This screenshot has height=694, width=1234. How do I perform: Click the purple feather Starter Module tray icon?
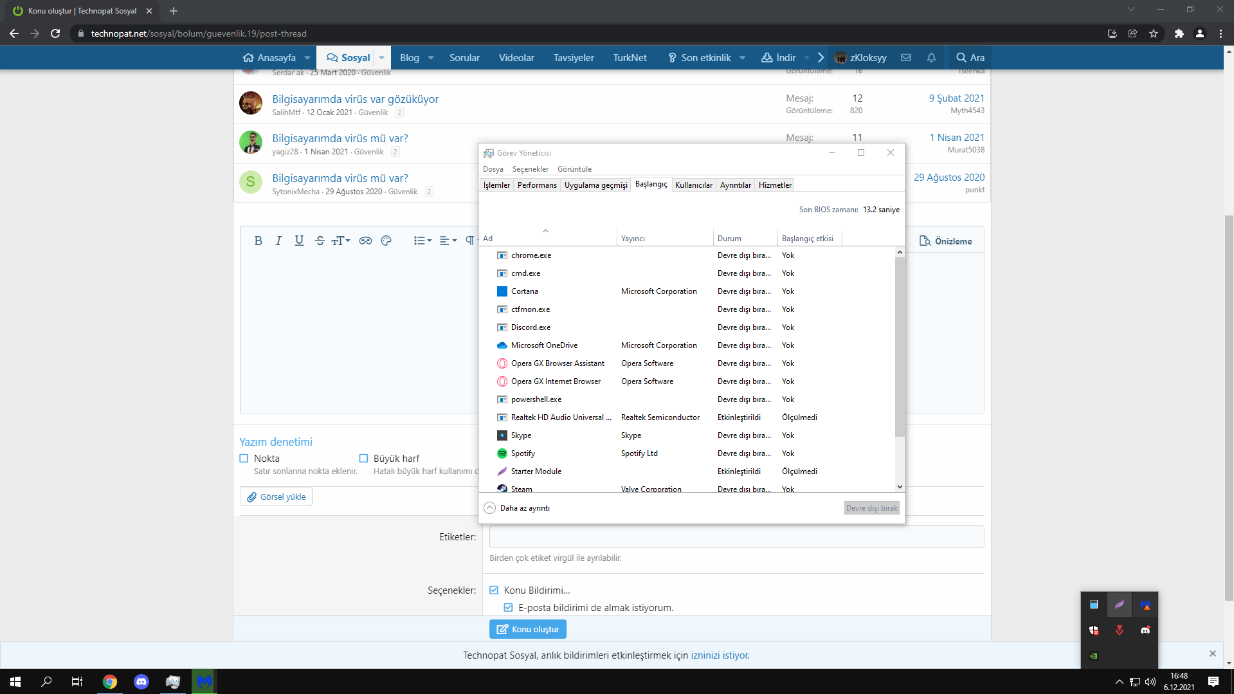1120,605
